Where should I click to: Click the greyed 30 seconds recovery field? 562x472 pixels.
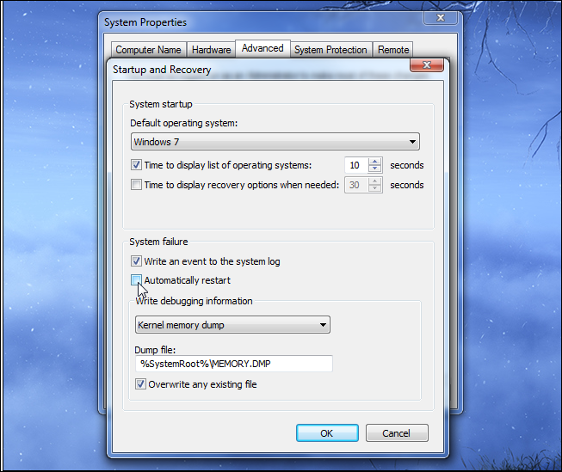coord(356,185)
